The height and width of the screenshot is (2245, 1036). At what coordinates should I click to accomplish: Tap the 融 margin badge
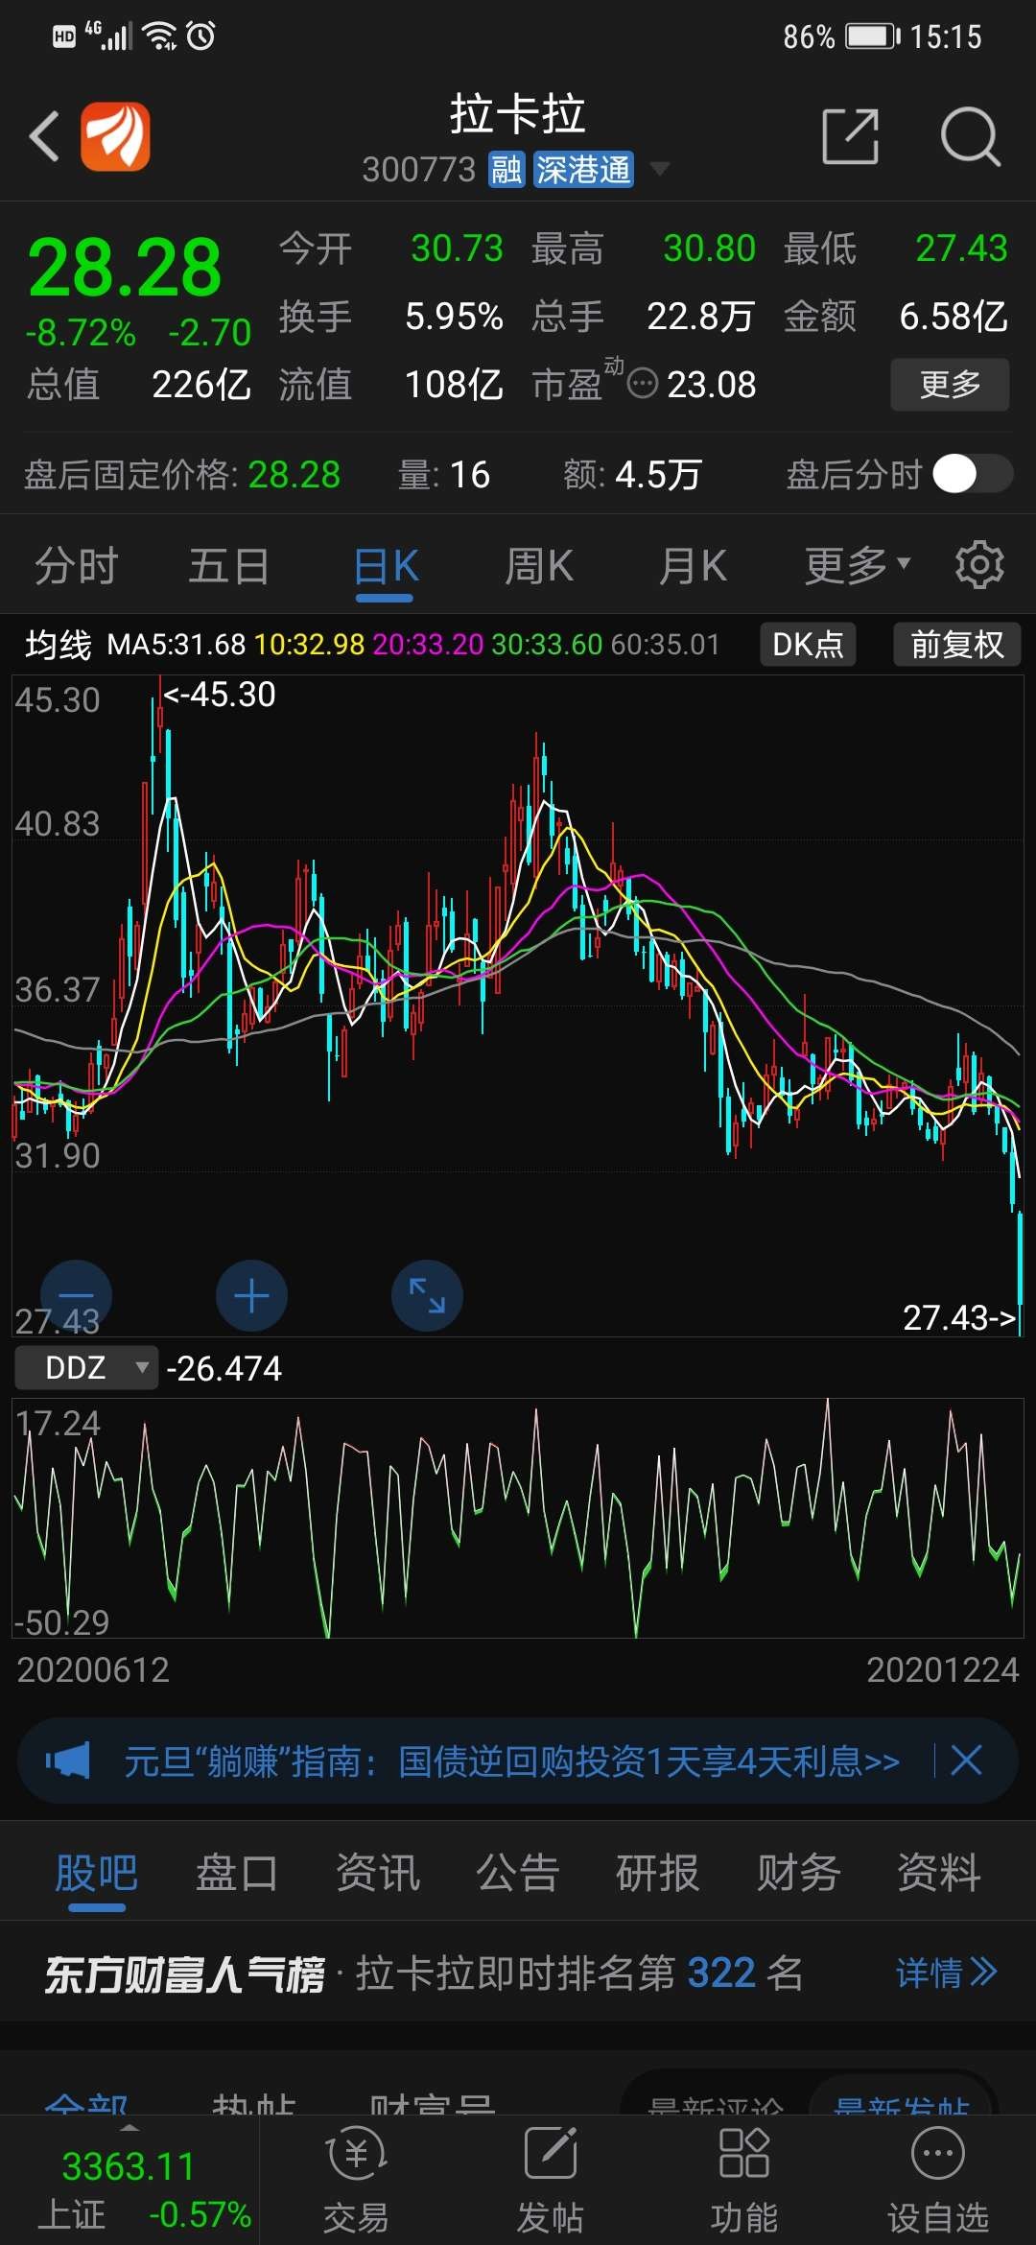coord(506,170)
